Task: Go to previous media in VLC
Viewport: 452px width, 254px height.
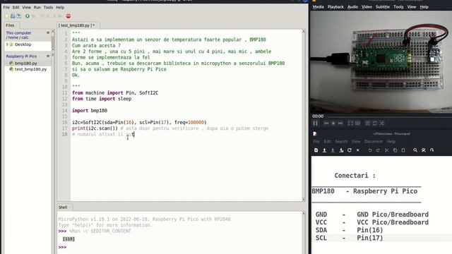Action: coord(326,123)
